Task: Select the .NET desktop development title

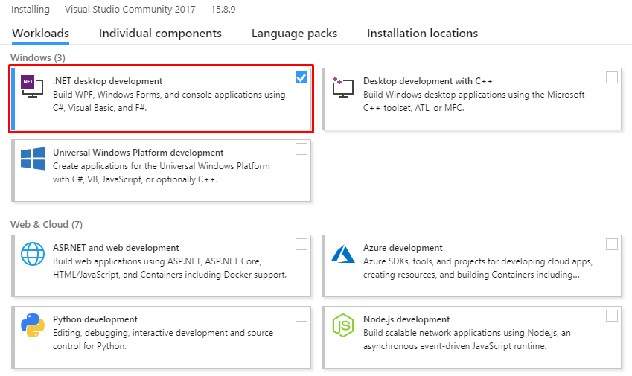Action: (x=107, y=81)
